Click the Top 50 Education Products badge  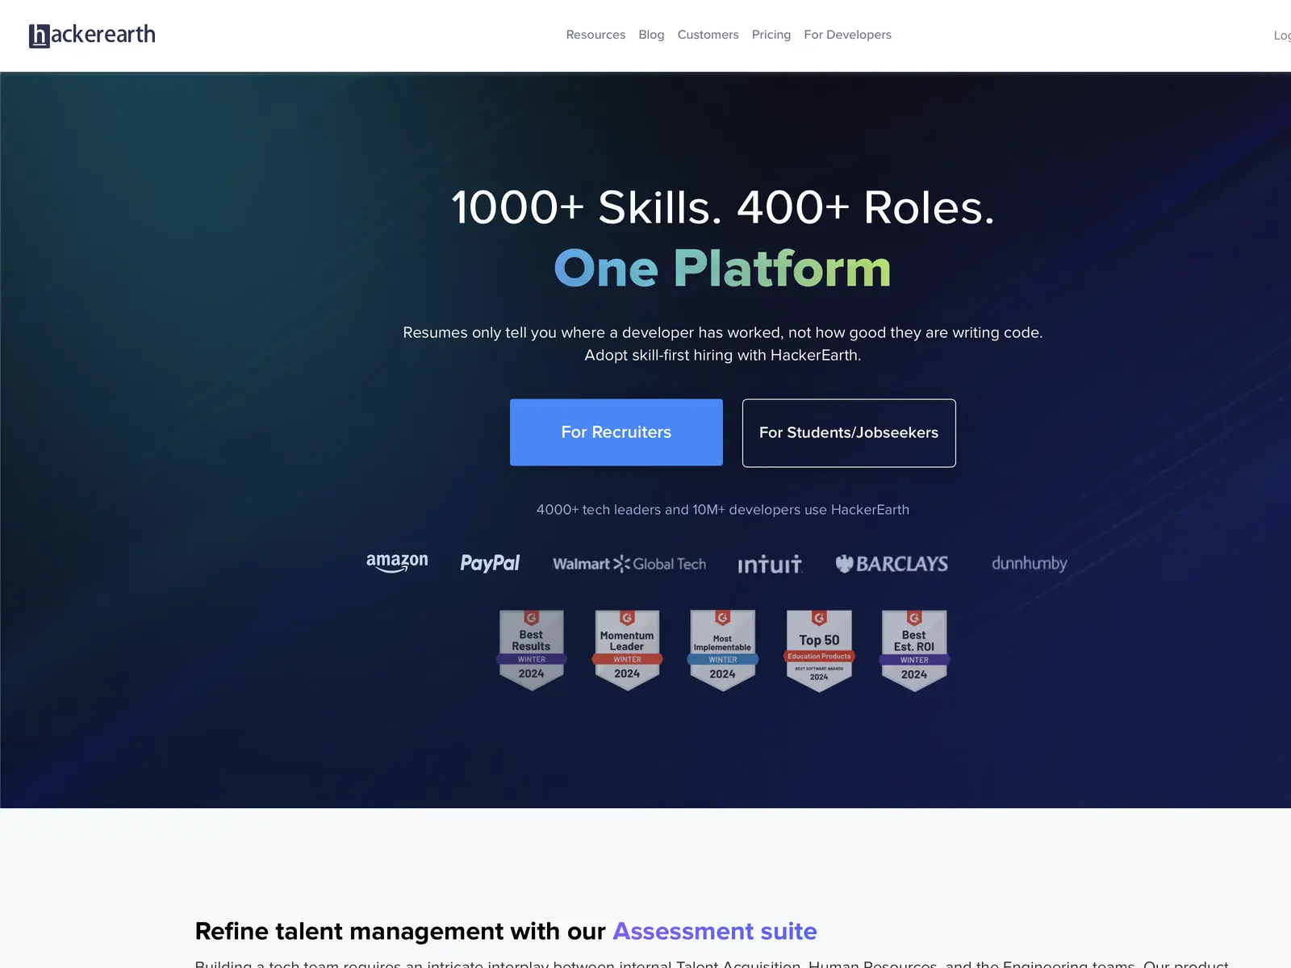click(819, 651)
